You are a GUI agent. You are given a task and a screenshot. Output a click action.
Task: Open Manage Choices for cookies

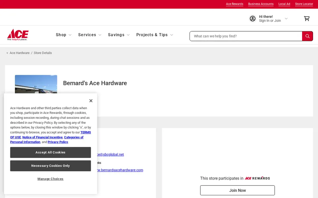click(50, 179)
